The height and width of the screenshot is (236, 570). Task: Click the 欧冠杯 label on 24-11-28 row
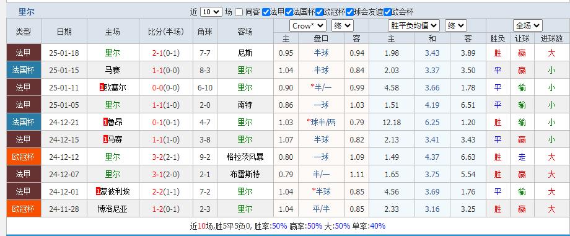click(x=24, y=209)
